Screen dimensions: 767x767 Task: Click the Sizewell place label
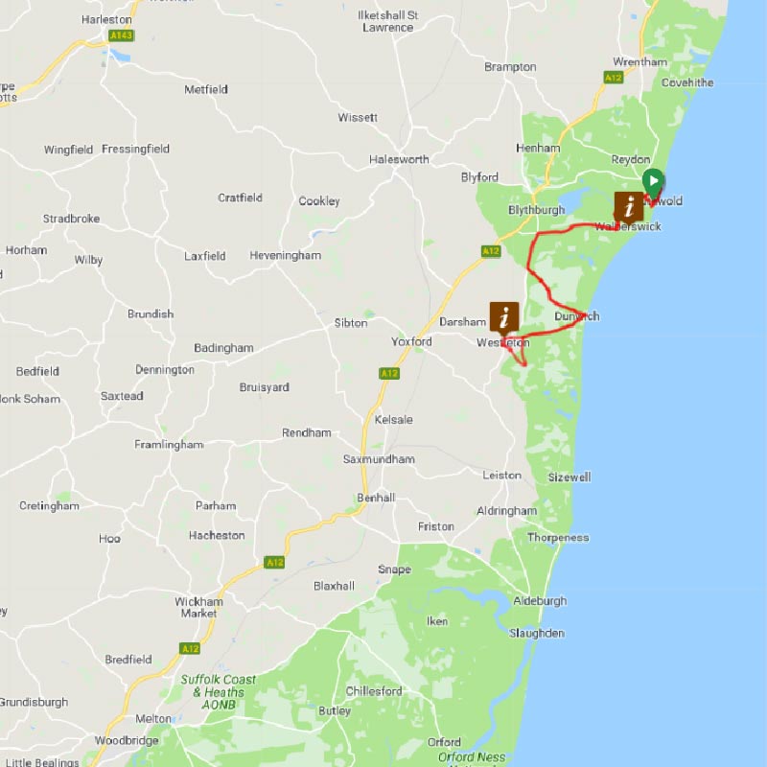tap(569, 476)
